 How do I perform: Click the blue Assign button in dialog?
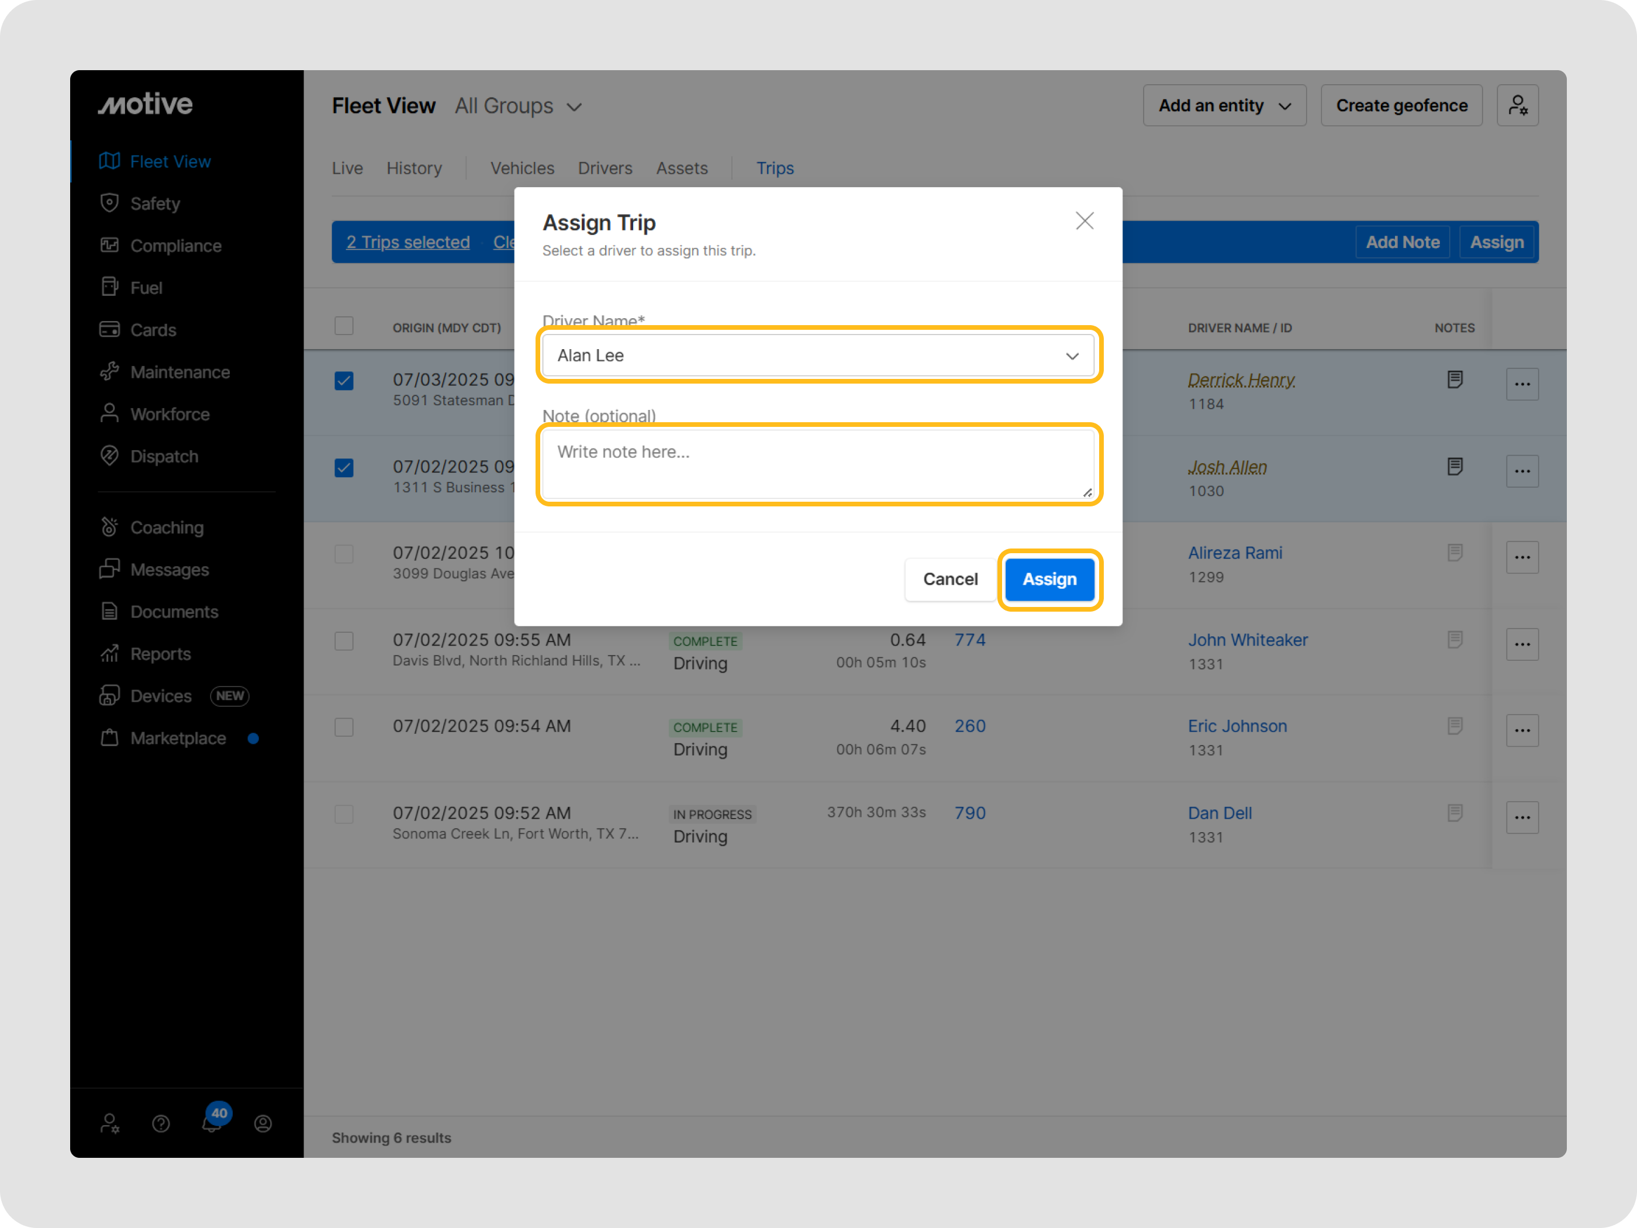[1049, 579]
